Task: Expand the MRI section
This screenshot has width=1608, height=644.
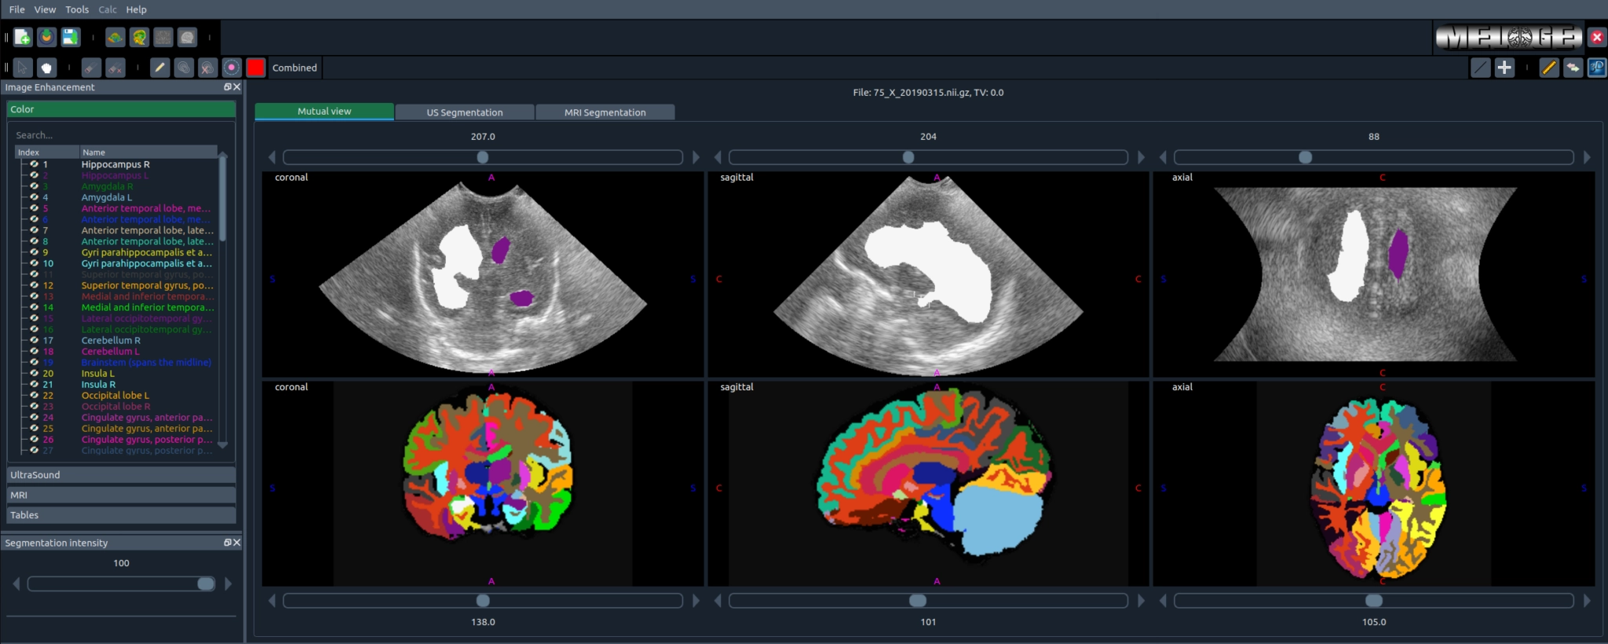Action: (x=122, y=495)
